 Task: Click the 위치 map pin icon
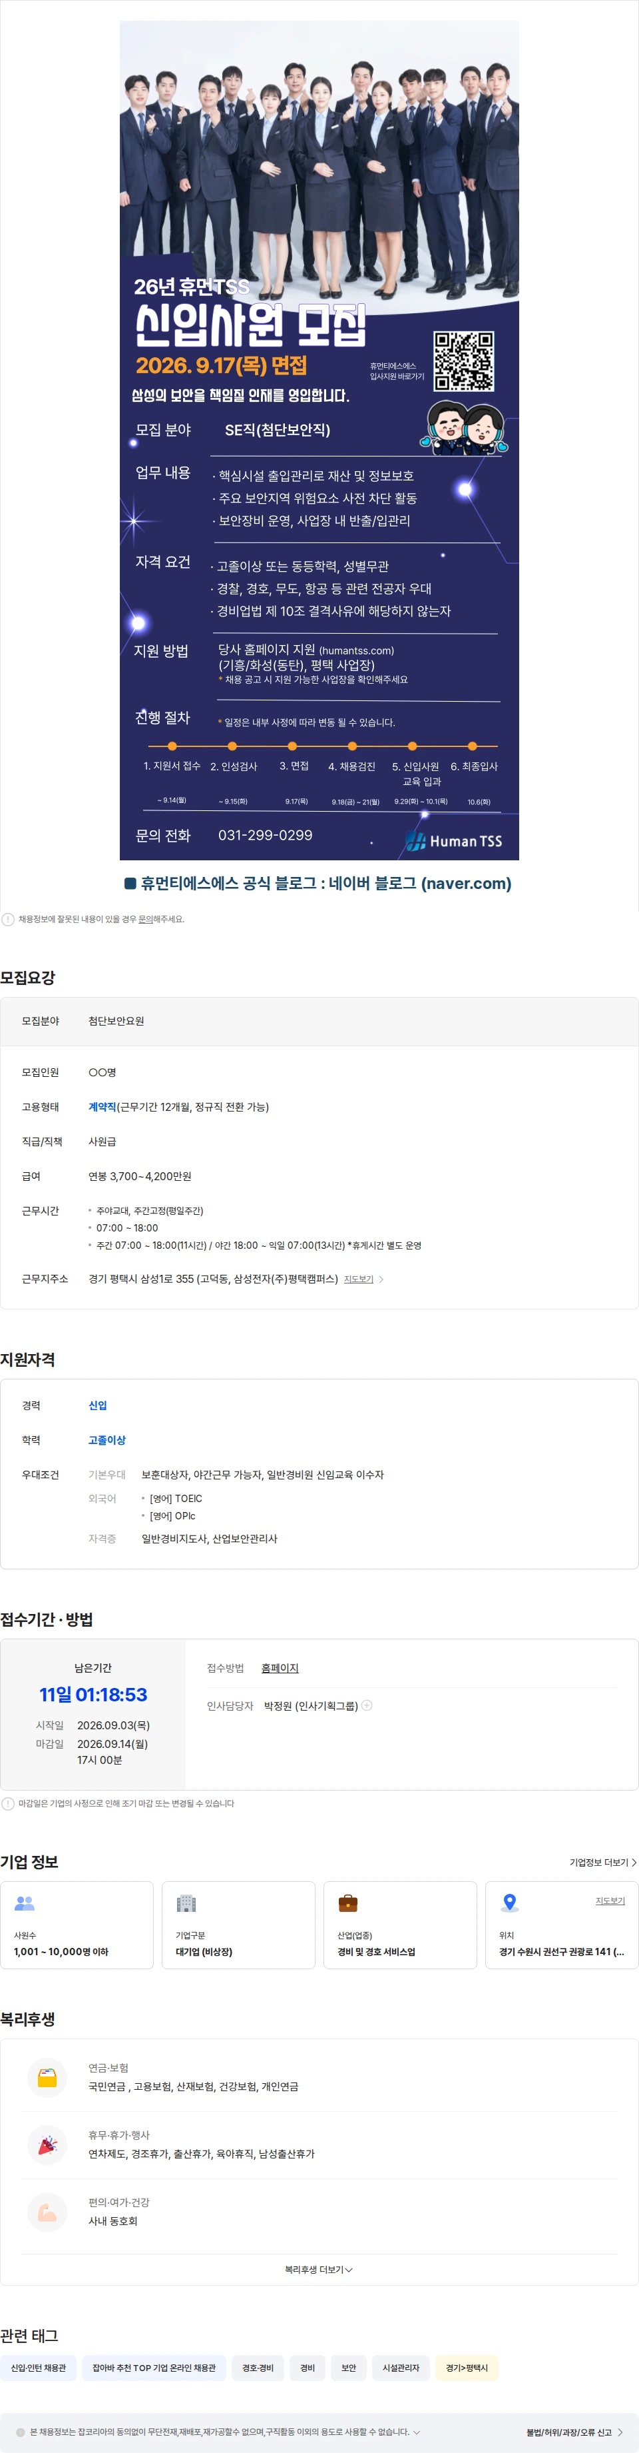(x=510, y=1903)
